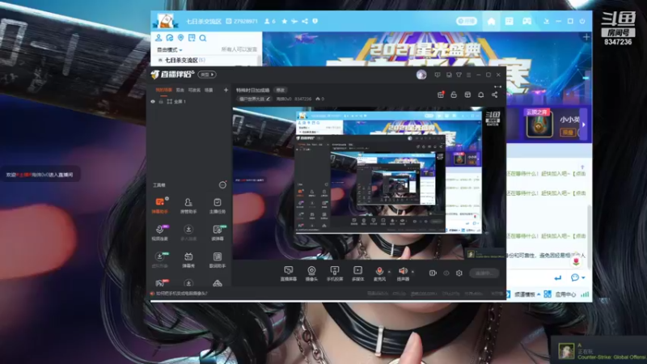
Task: Toggle the 扬声器 speaker mute
Action: 403,273
